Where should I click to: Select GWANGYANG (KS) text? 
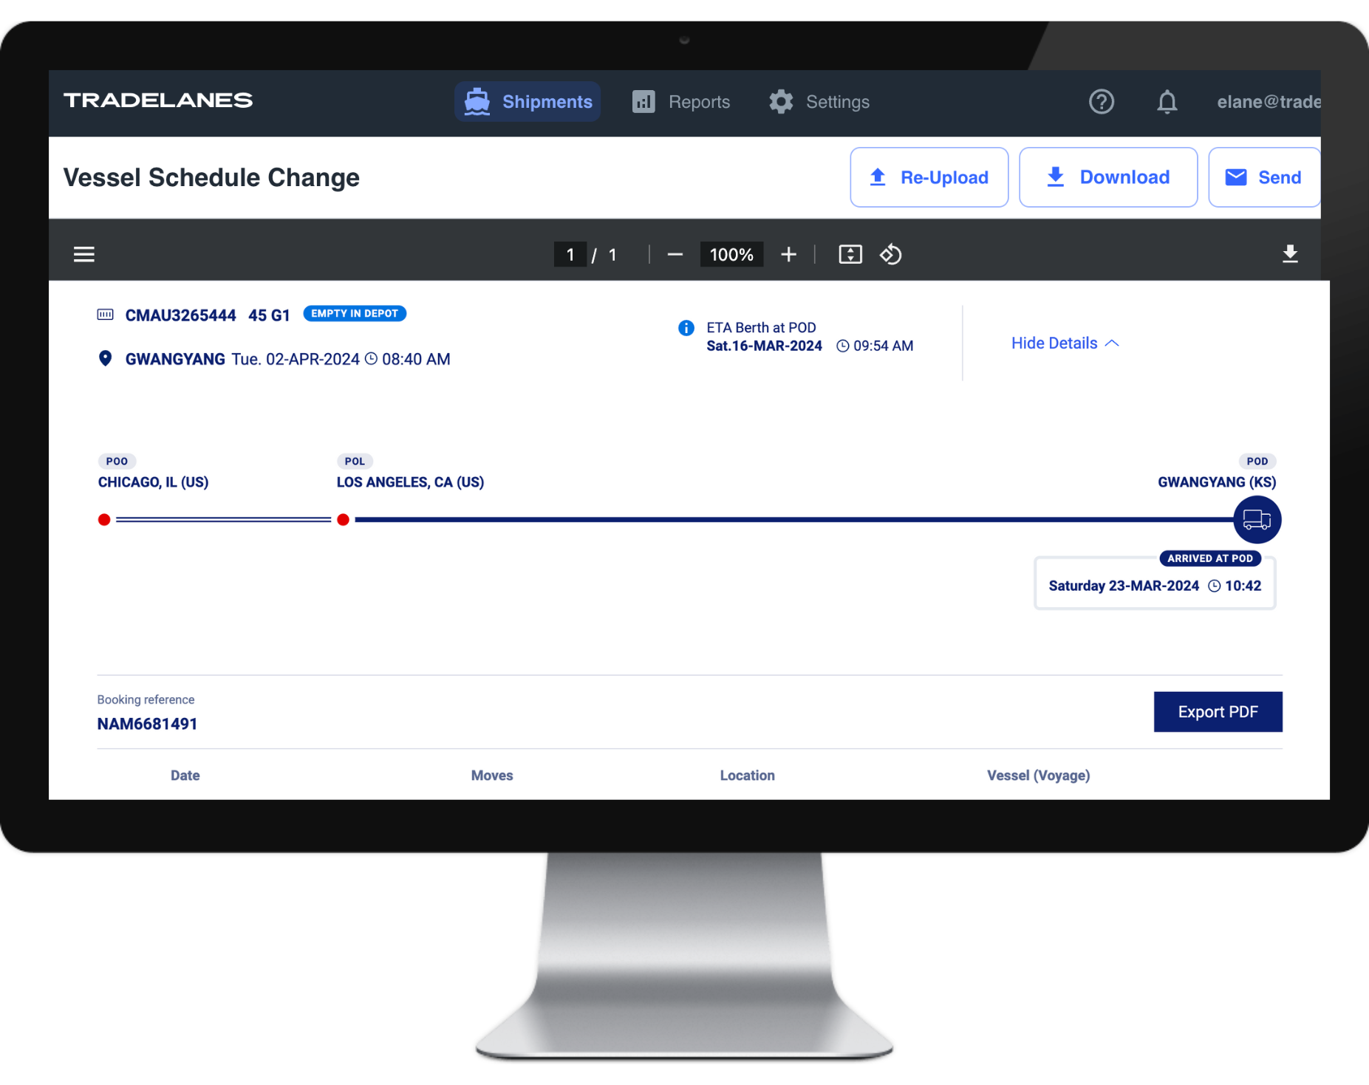tap(1217, 482)
